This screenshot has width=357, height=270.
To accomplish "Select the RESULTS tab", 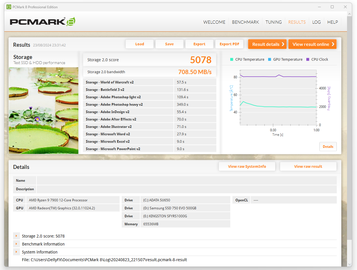I will click(297, 22).
